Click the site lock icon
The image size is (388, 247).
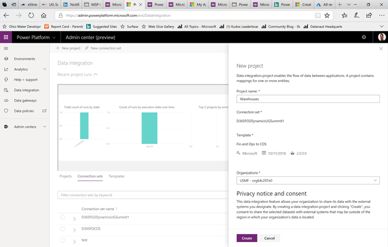click(x=61, y=16)
